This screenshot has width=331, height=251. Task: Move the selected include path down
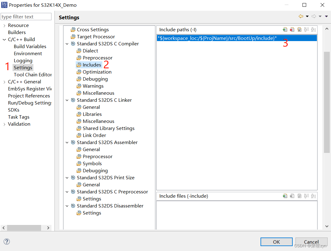point(313,29)
